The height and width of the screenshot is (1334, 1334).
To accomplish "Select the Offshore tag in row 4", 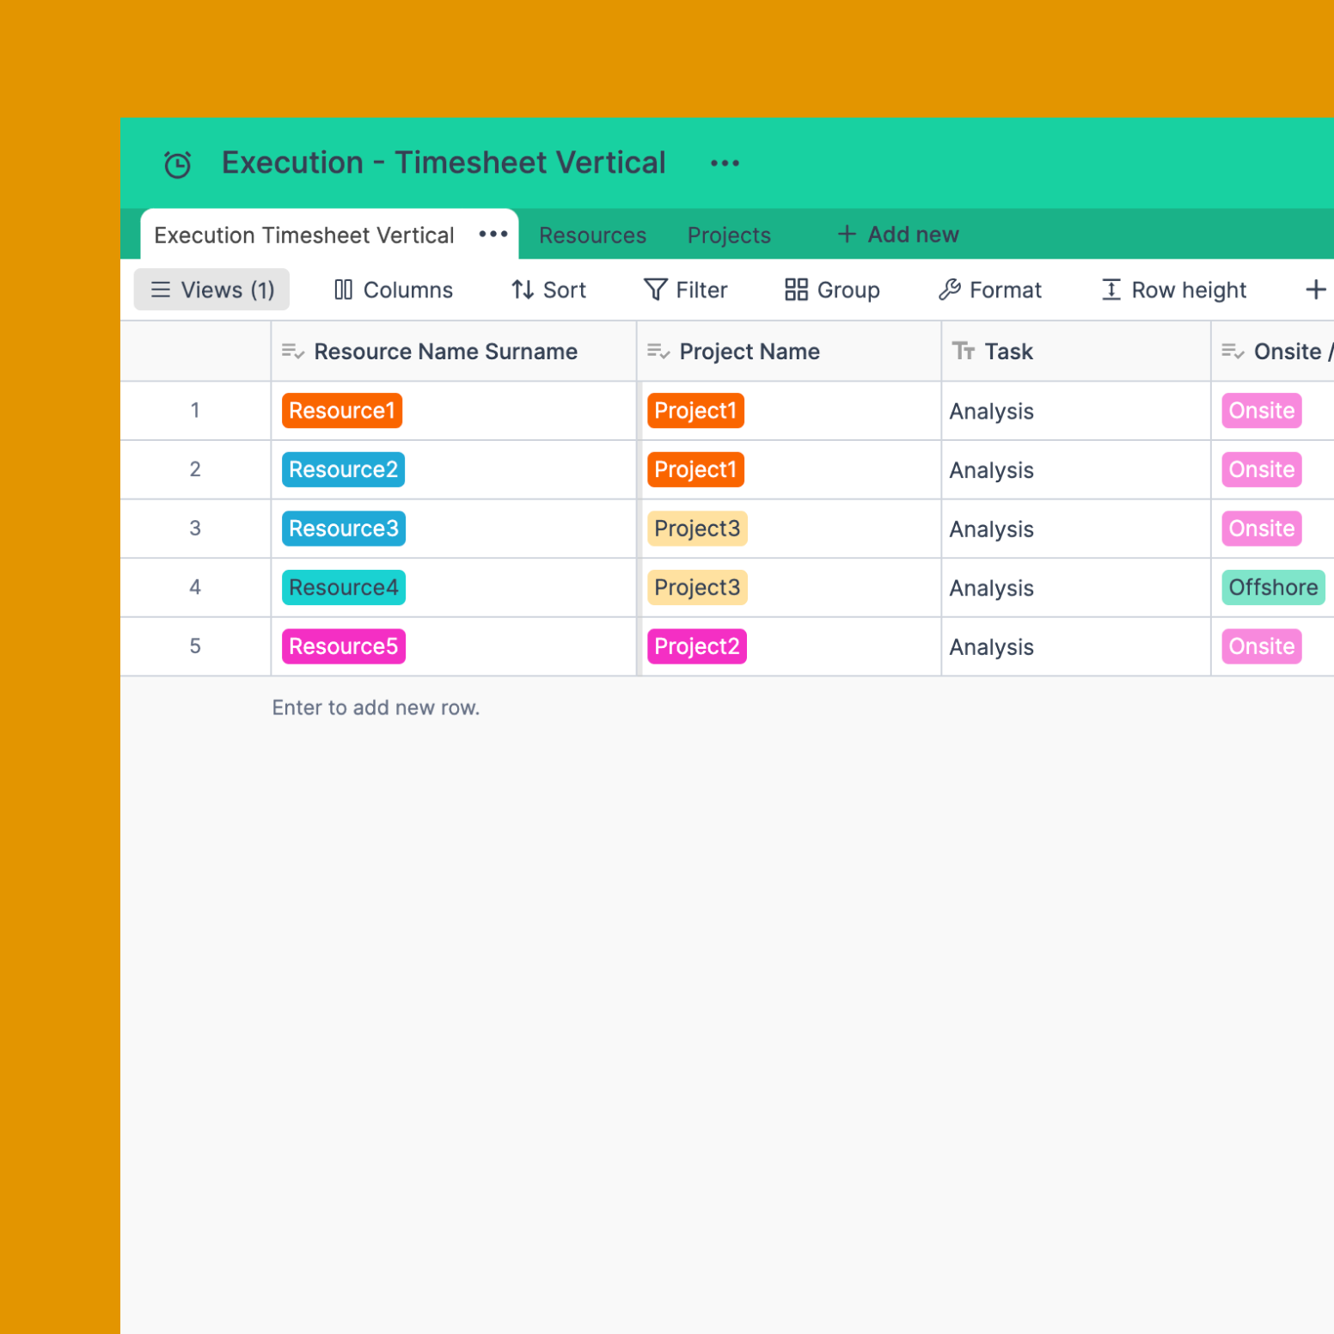I will 1273,587.
